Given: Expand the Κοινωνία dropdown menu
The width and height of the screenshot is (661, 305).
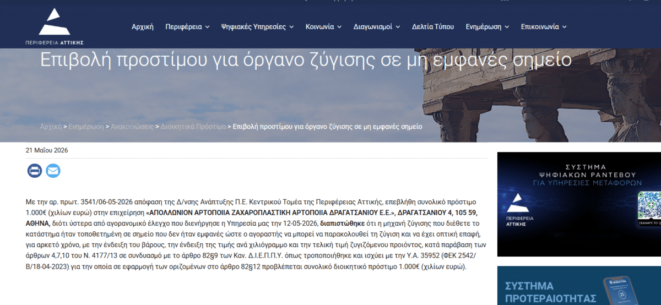Looking at the screenshot, I should [323, 26].
